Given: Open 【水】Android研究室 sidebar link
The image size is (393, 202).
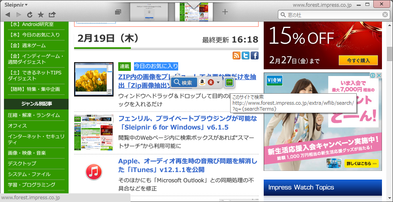Looking at the screenshot, I should pyautogui.click(x=31, y=24).
